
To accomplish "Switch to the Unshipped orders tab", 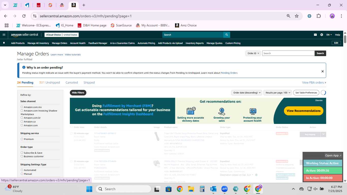I will [50, 83].
